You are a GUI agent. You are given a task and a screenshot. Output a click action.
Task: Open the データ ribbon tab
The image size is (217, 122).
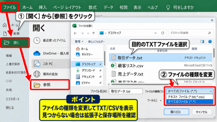click(x=108, y=7)
